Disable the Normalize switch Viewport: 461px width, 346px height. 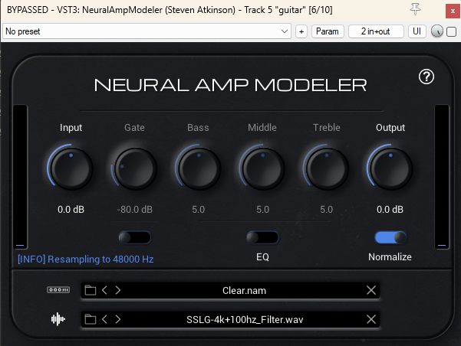[x=390, y=237]
